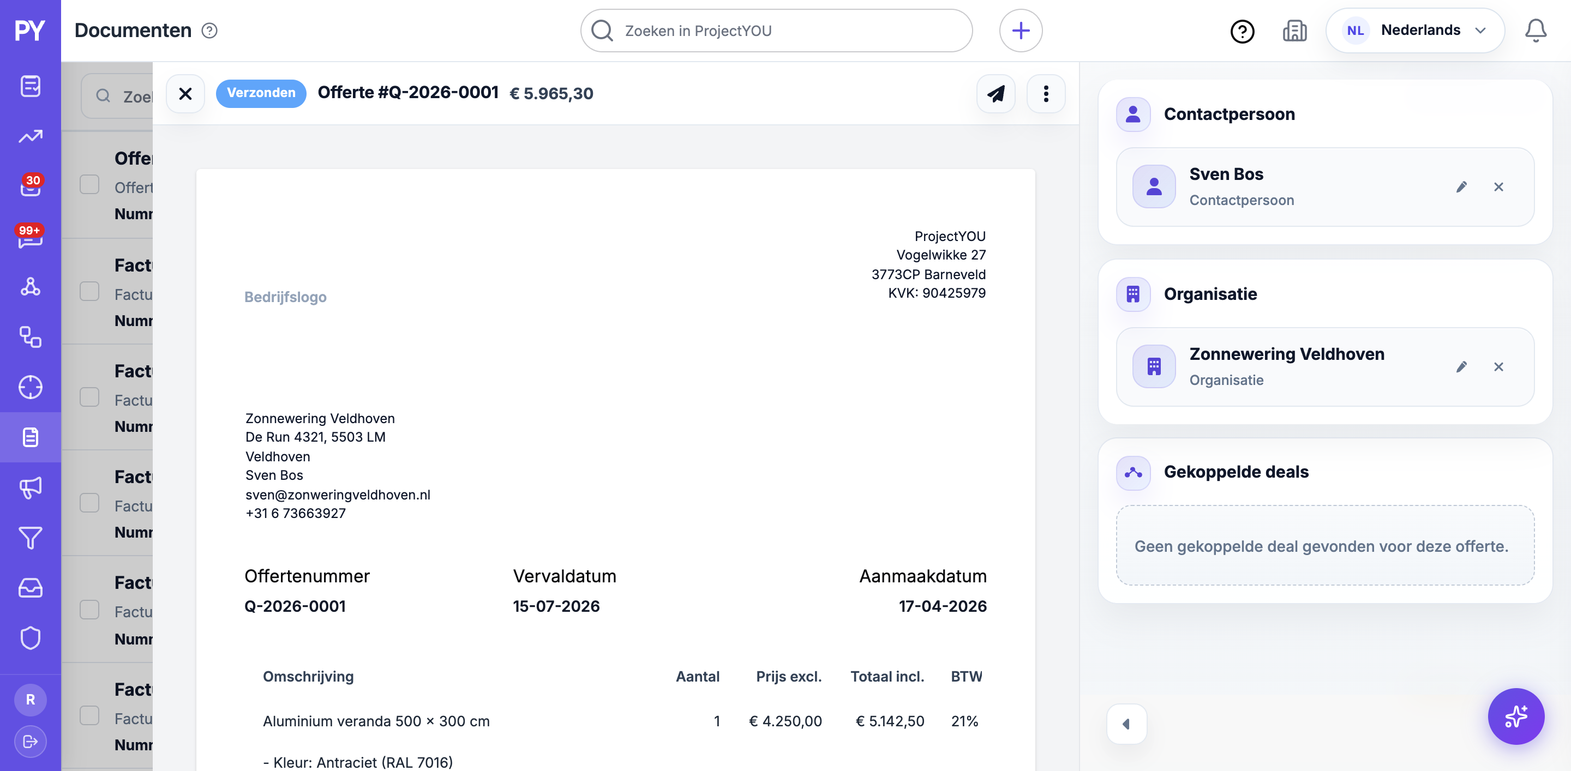Click the phone number +31 6 73663927
The image size is (1571, 771).
(x=295, y=513)
